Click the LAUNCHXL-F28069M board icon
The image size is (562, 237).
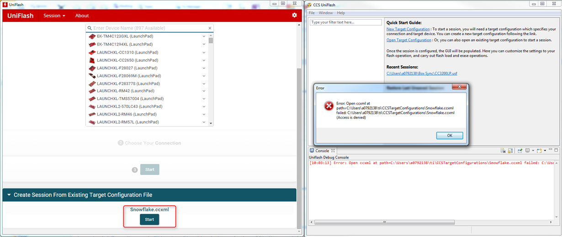[x=92, y=75]
